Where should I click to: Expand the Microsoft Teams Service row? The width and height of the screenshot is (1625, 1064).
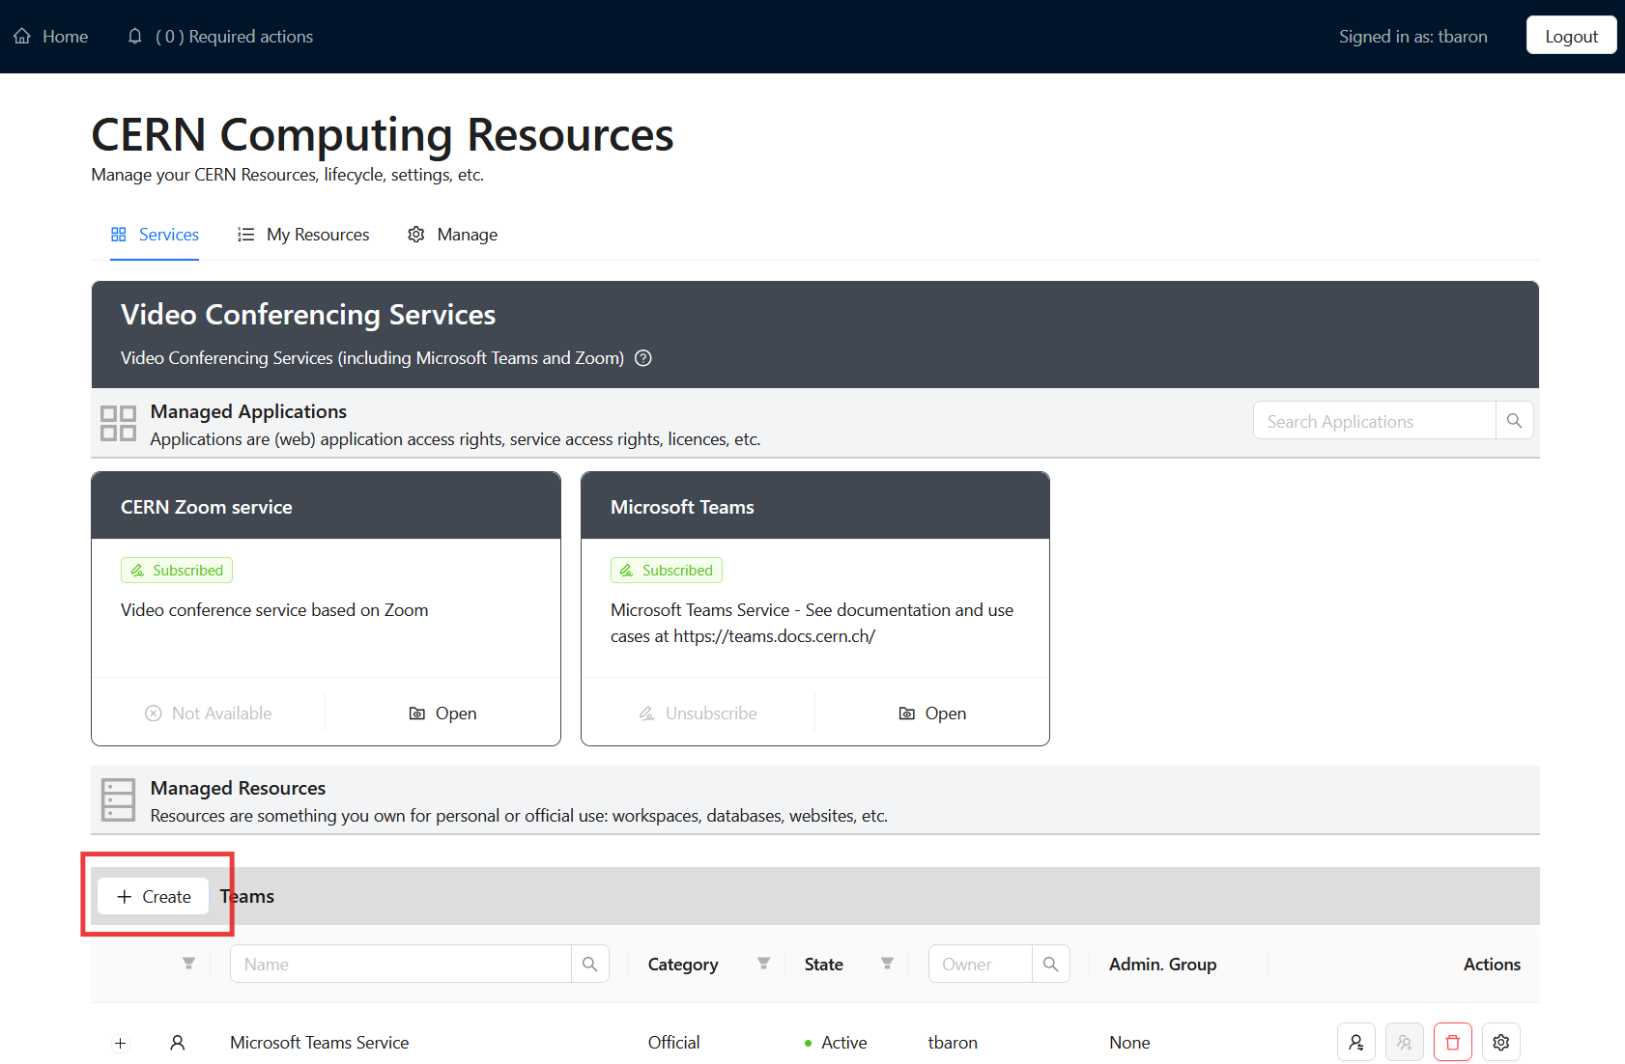coord(121,1043)
